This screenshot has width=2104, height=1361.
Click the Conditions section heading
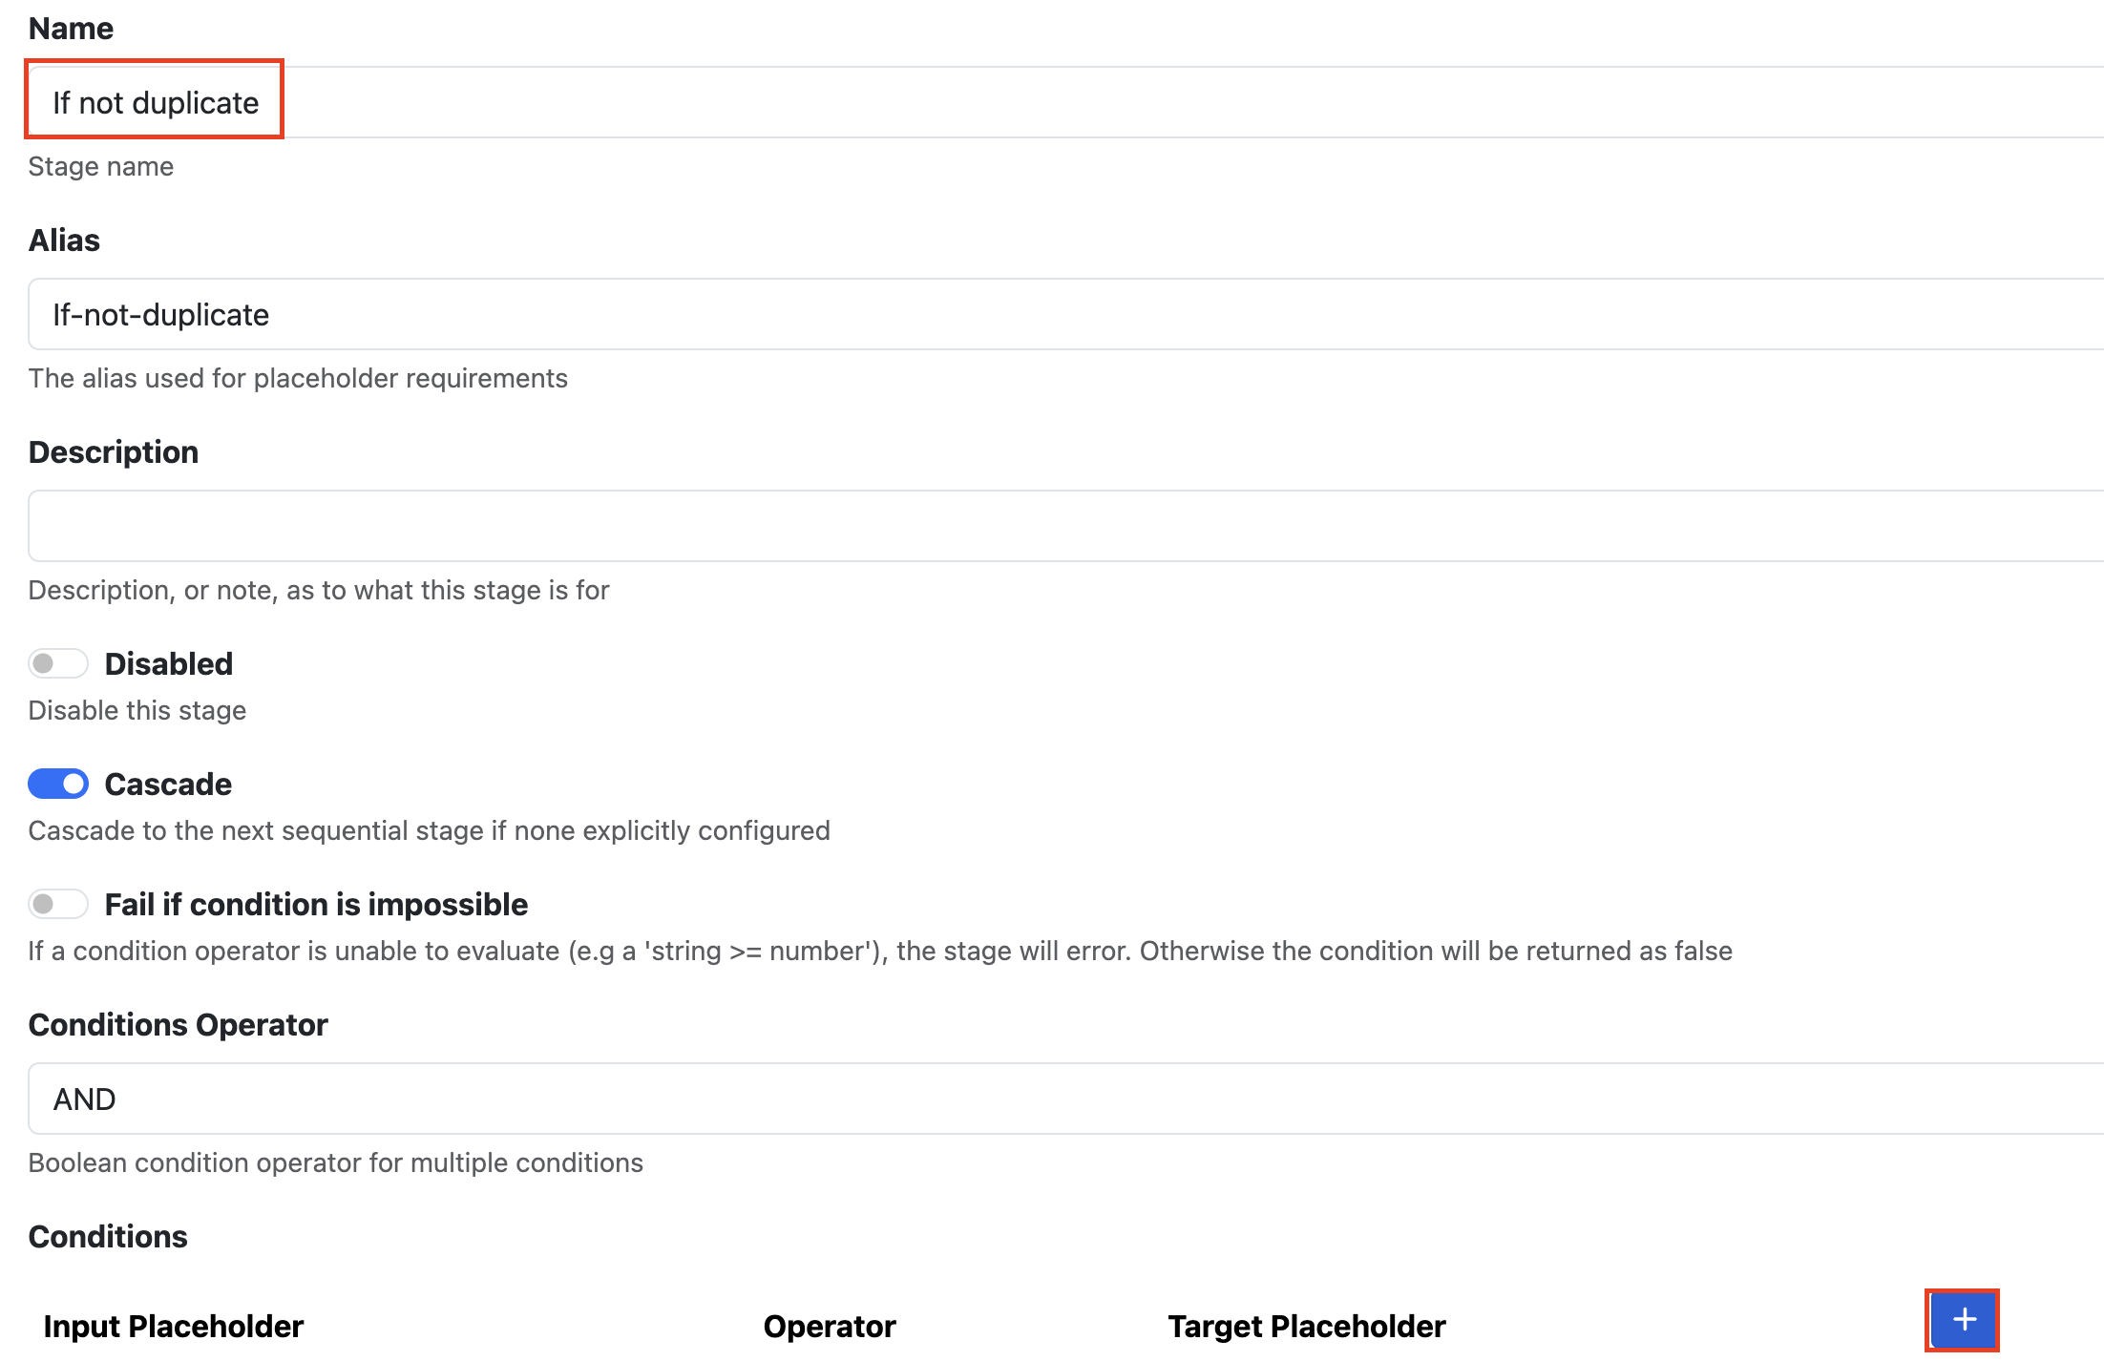click(x=108, y=1237)
